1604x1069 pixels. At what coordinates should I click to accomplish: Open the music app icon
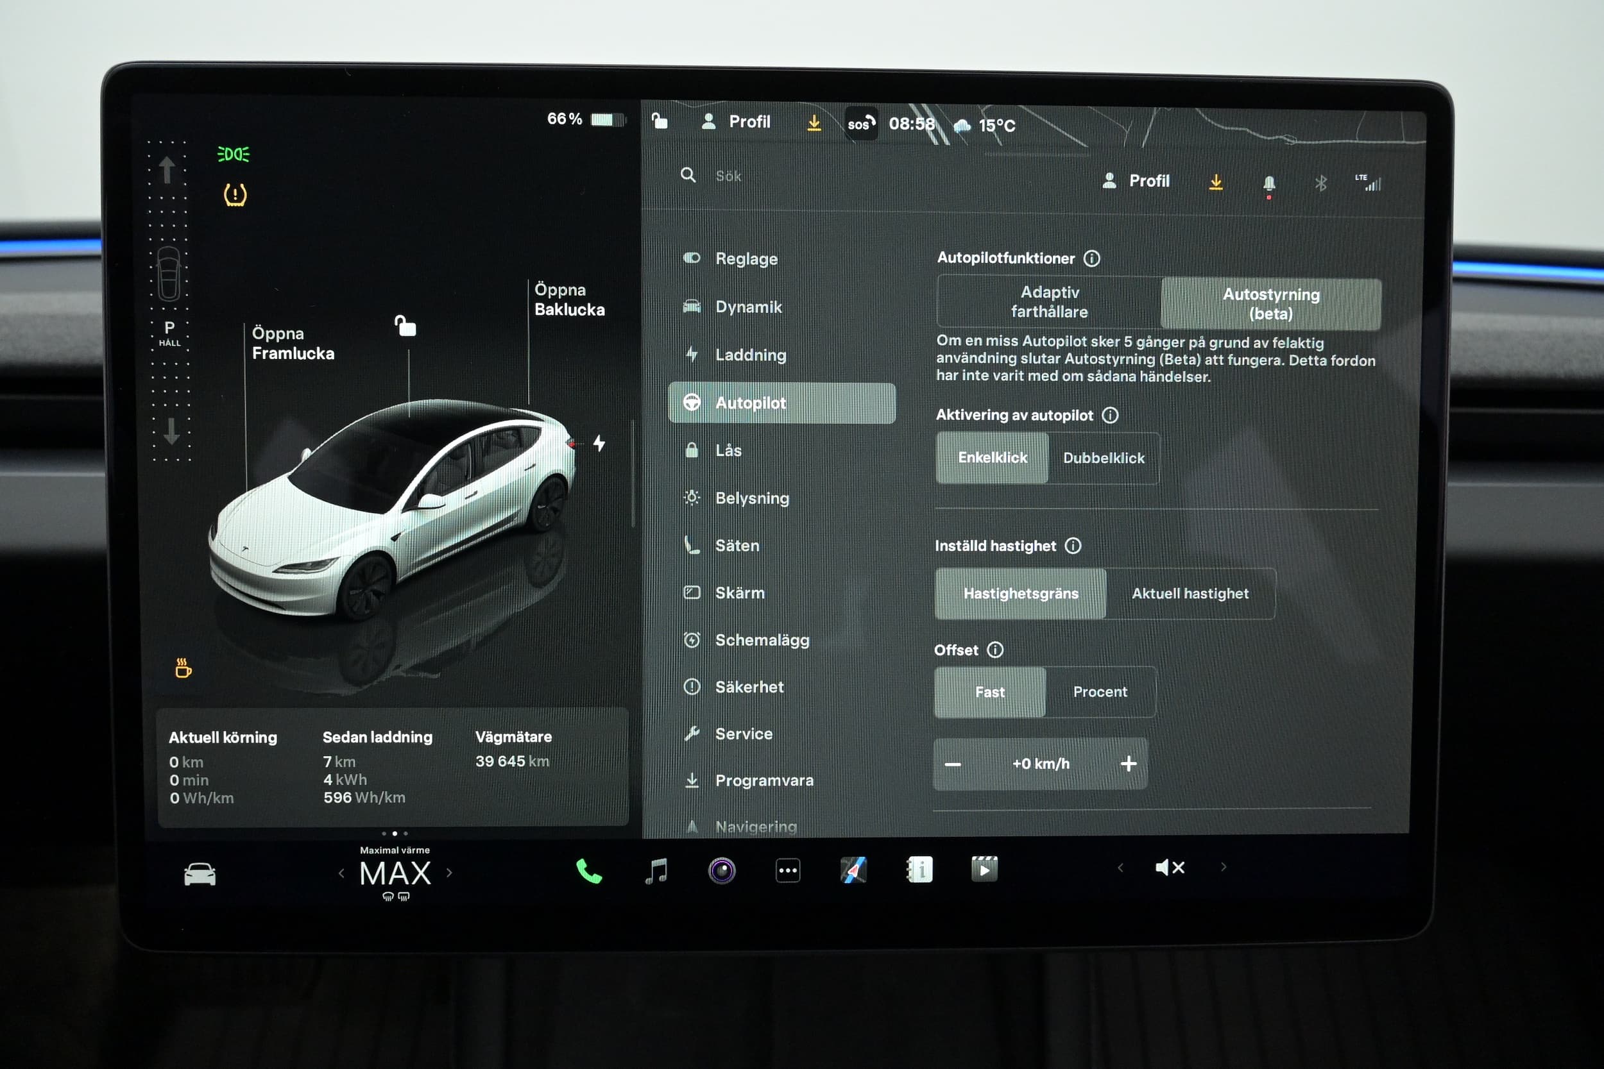(x=656, y=871)
